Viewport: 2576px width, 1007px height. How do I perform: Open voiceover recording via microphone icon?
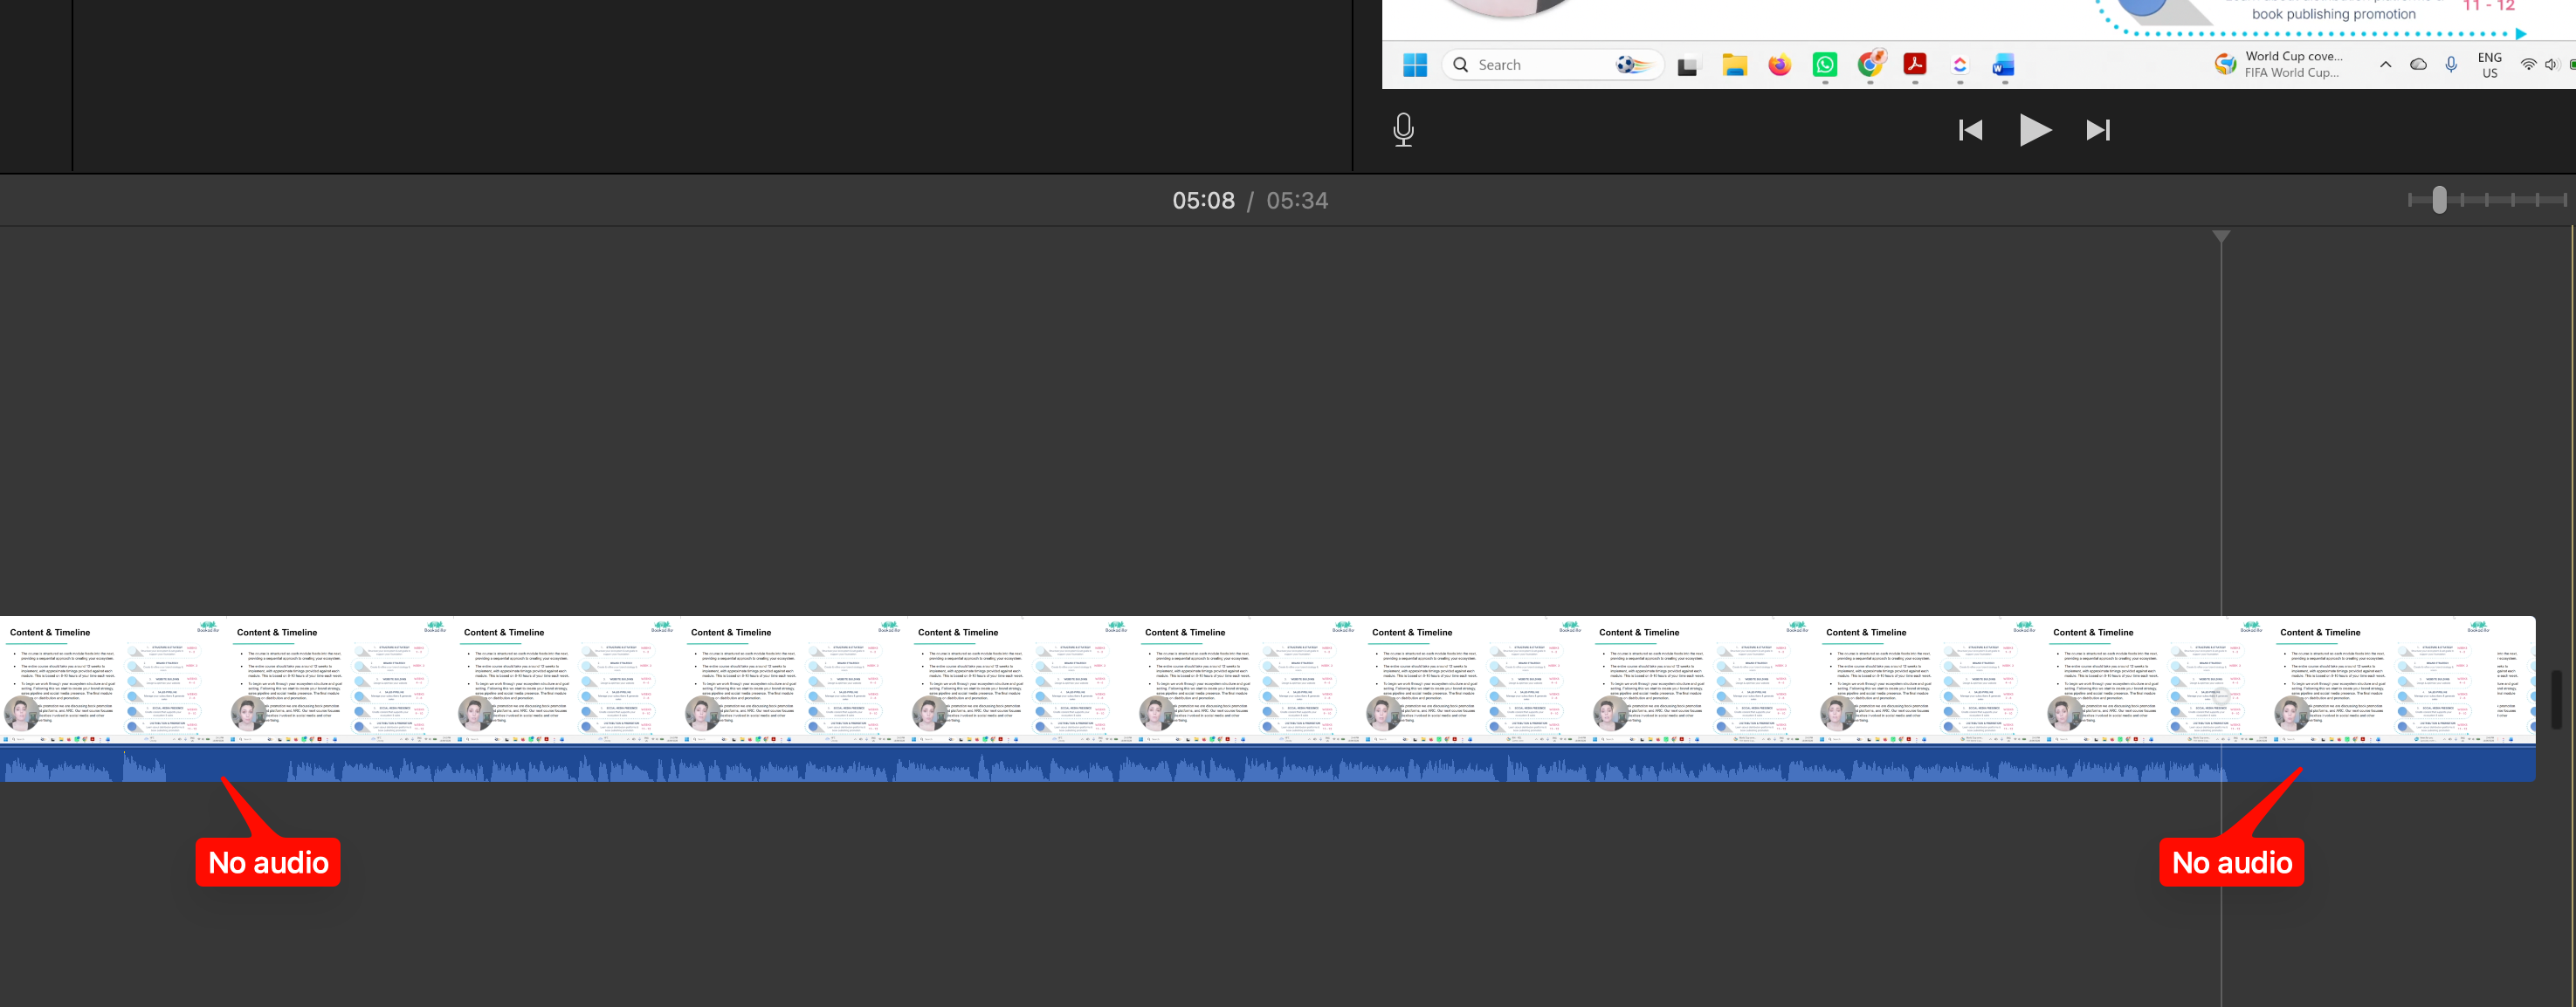pyautogui.click(x=1403, y=130)
